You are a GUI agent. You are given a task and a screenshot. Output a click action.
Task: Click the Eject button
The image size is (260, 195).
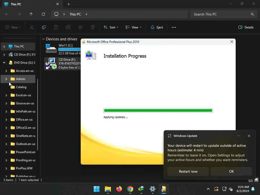pyautogui.click(x=157, y=27)
